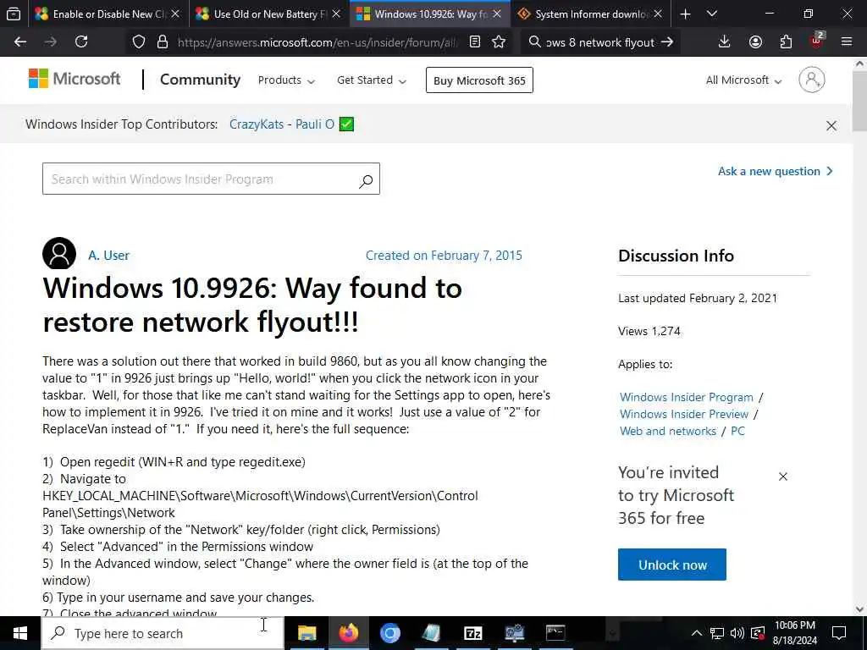The width and height of the screenshot is (867, 650).
Task: Open the Firefox View icon at the tab bar's left
Action: coord(14,14)
